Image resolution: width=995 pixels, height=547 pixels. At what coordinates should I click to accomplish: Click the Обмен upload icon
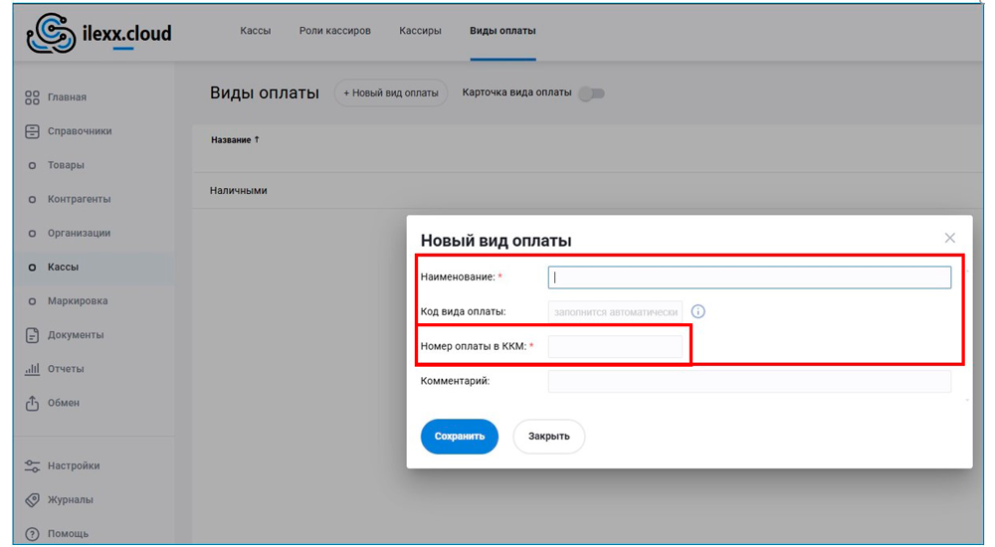(32, 403)
